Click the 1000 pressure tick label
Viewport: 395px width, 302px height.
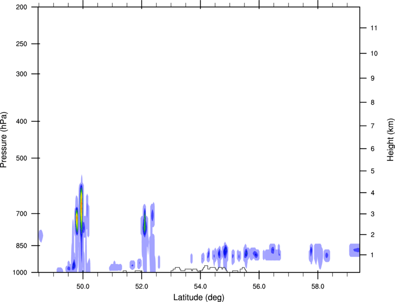pyautogui.click(x=20, y=272)
